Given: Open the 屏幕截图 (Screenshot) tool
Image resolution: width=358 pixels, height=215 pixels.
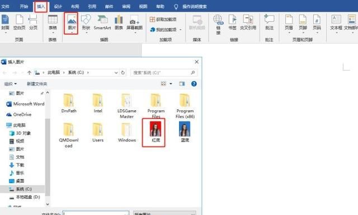Looking at the screenshot, I should tap(134, 23).
